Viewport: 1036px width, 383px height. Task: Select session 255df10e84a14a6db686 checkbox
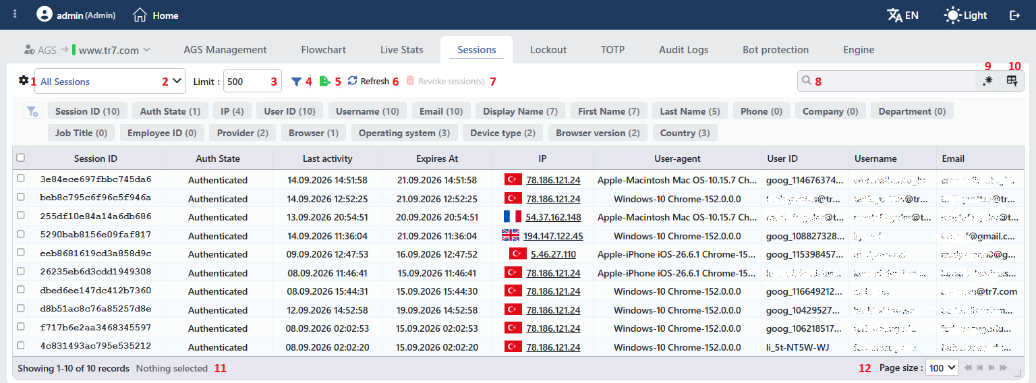(x=21, y=216)
